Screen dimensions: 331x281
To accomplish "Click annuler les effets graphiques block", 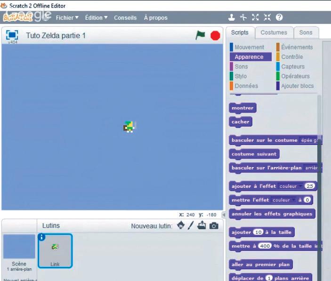I will tap(272, 214).
